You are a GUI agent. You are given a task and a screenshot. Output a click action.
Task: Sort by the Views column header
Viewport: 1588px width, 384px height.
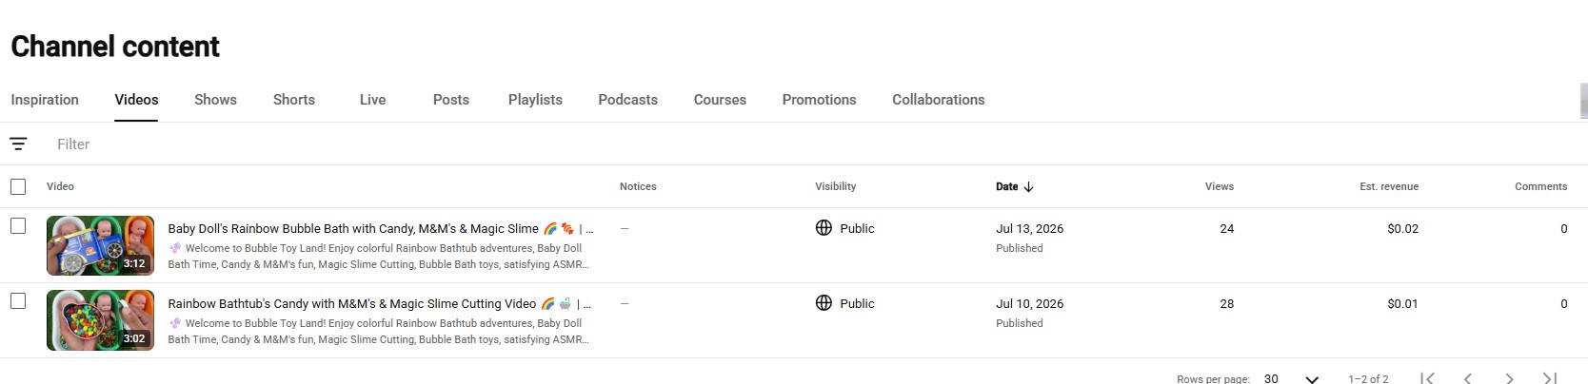(1219, 186)
